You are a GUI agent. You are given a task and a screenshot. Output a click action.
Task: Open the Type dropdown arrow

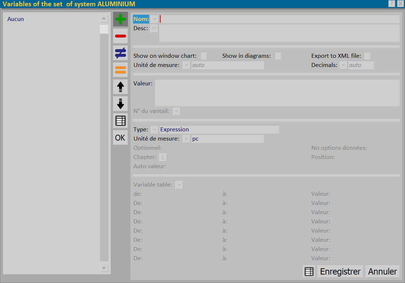[x=154, y=130]
